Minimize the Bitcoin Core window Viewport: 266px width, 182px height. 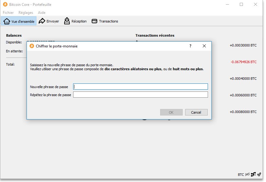pyautogui.click(x=227, y=4)
